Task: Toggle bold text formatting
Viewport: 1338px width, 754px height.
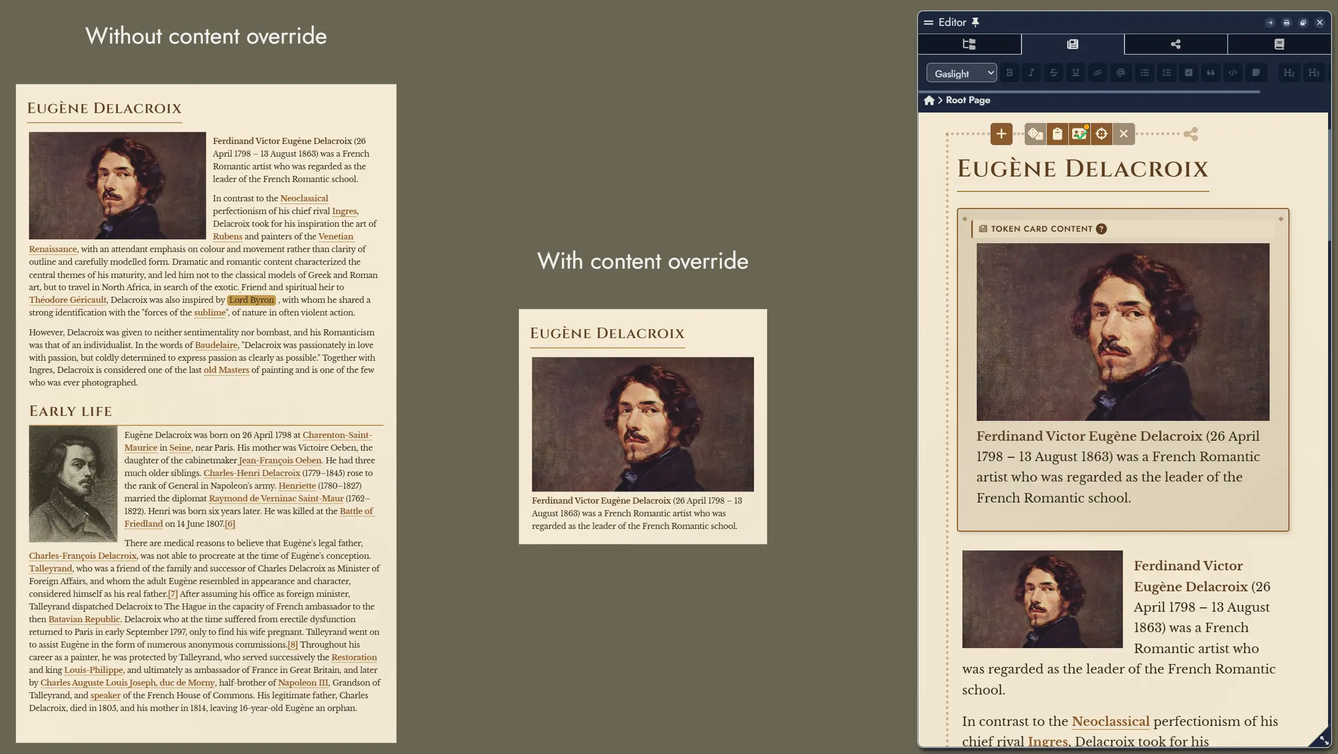Action: [1010, 72]
